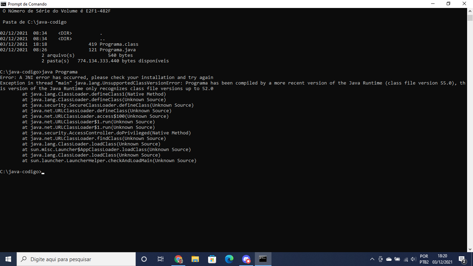The height and width of the screenshot is (266, 473).
Task: Click '774.134.333.440 bytes disponíveis' text
Action: 123,61
